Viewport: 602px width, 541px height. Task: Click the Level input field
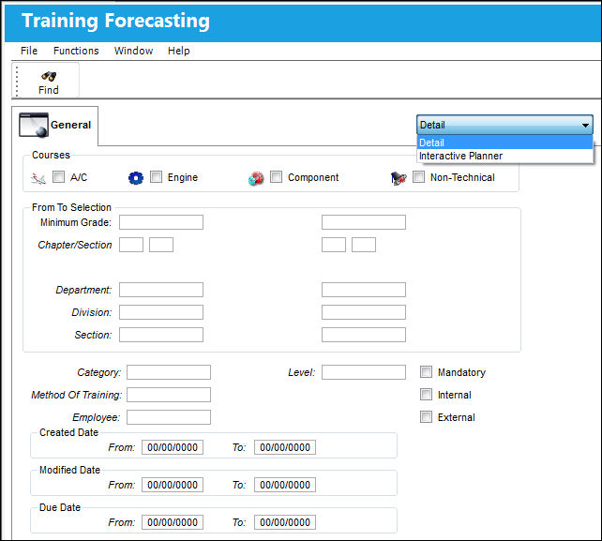(364, 372)
